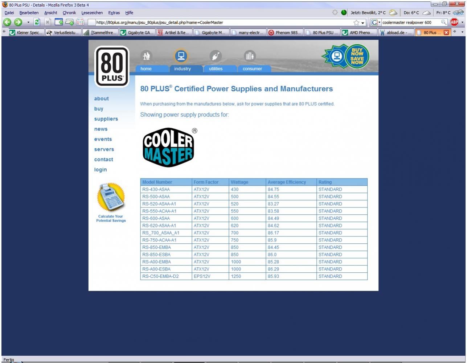Open the about sidebar link
Image resolution: width=467 pixels, height=363 pixels.
[x=101, y=99]
